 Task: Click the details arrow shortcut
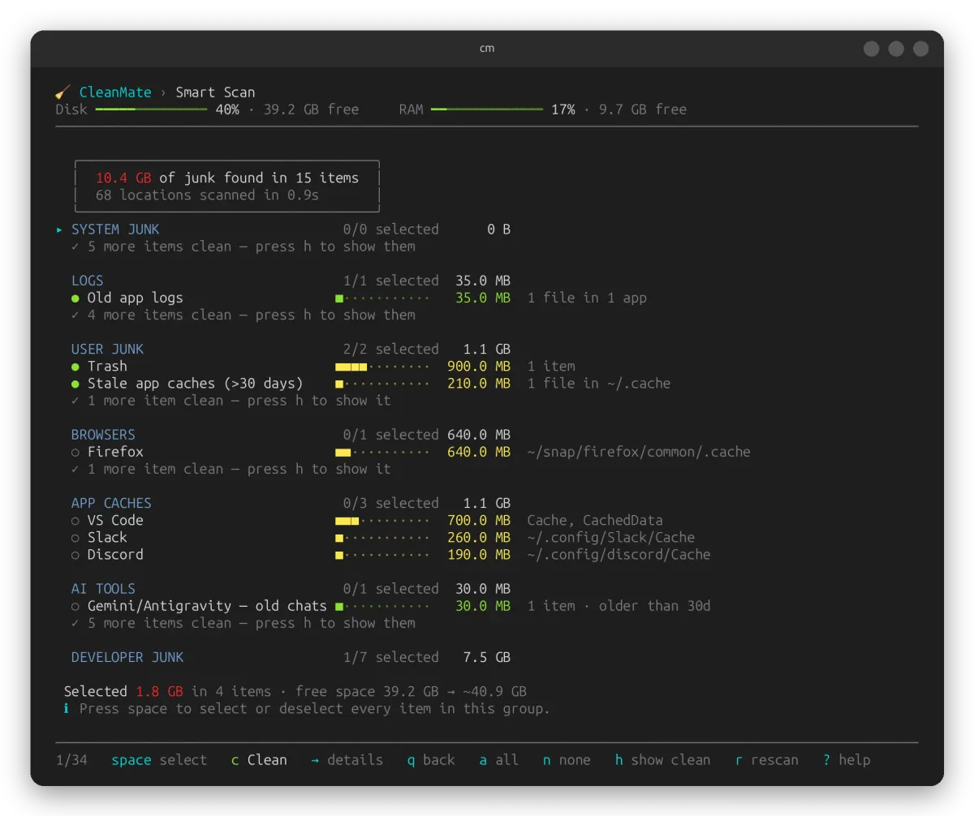tap(347, 760)
